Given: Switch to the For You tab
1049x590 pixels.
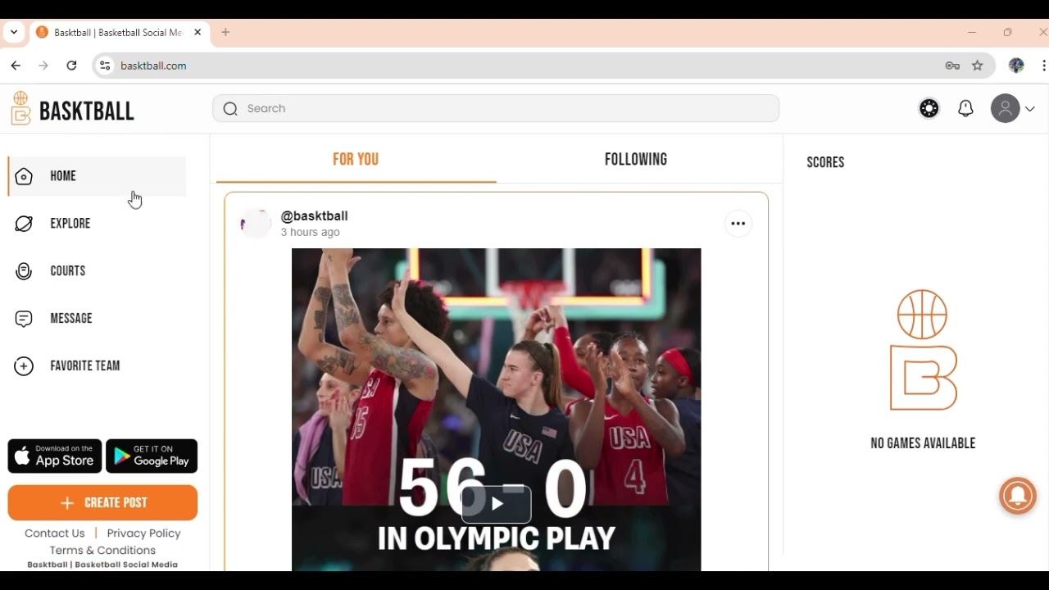Looking at the screenshot, I should click(356, 160).
